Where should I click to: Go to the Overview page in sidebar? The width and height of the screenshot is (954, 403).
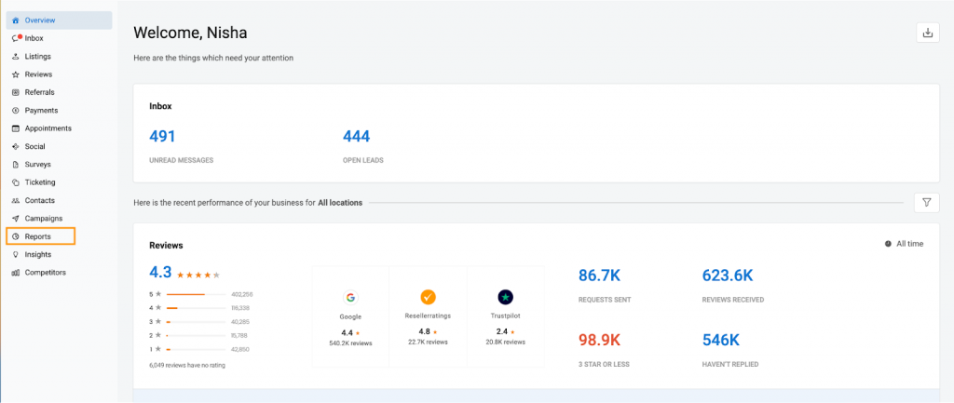39,20
